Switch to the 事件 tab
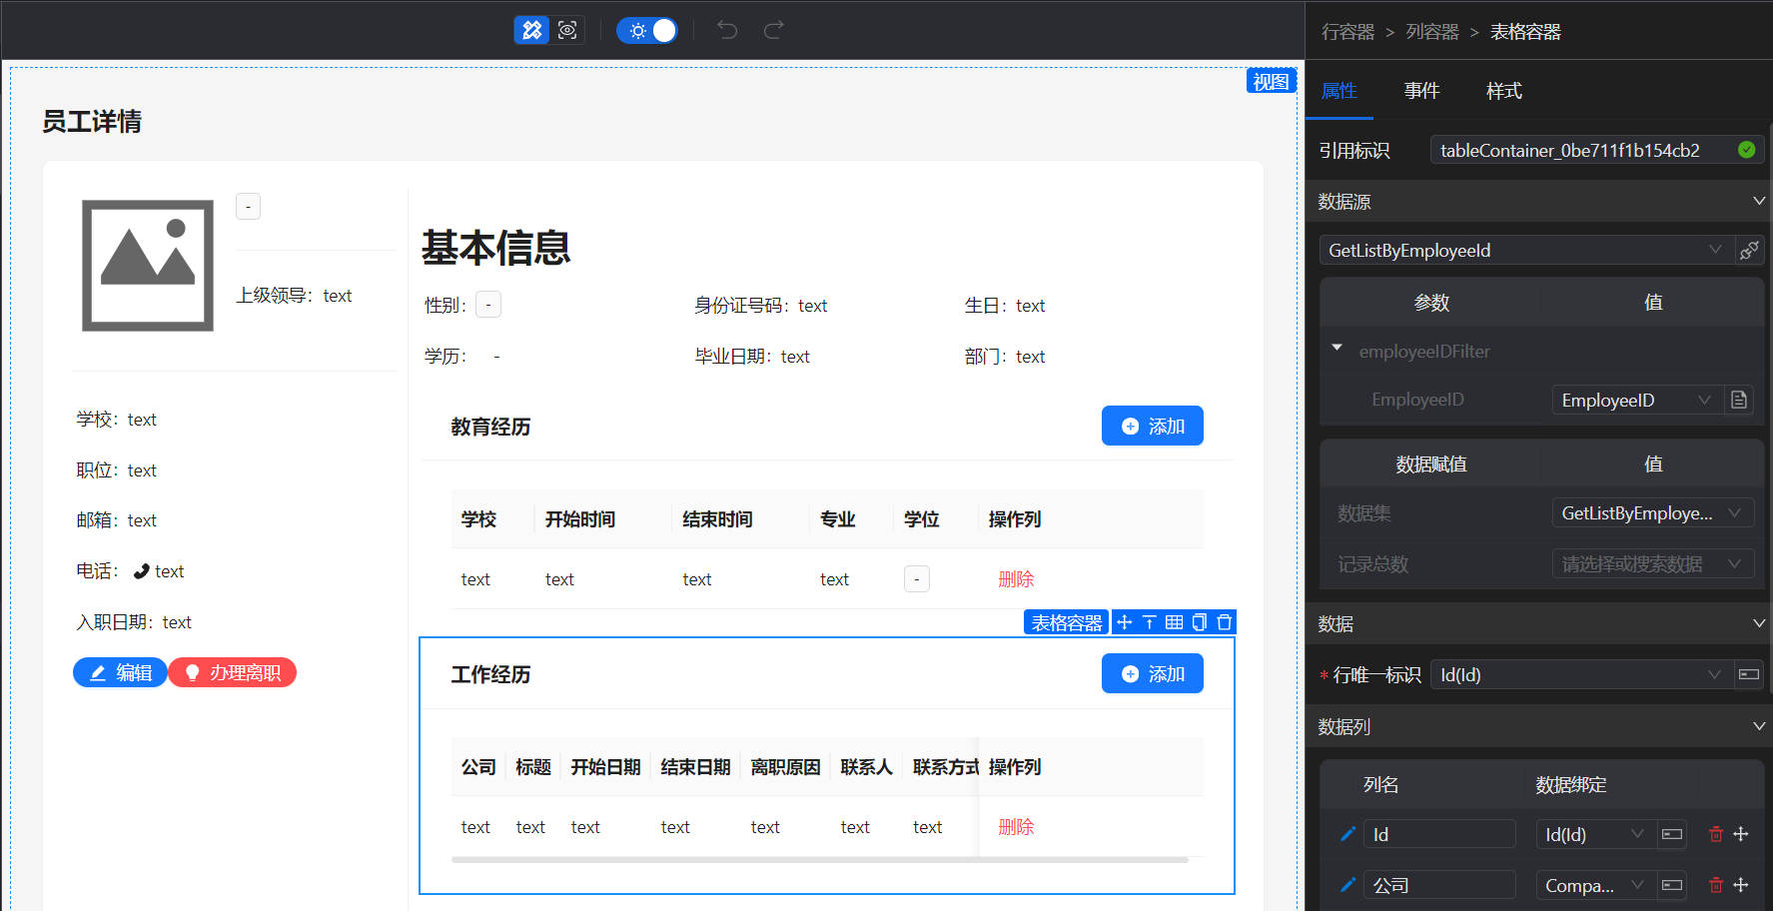The height and width of the screenshot is (911, 1773). click(1421, 91)
